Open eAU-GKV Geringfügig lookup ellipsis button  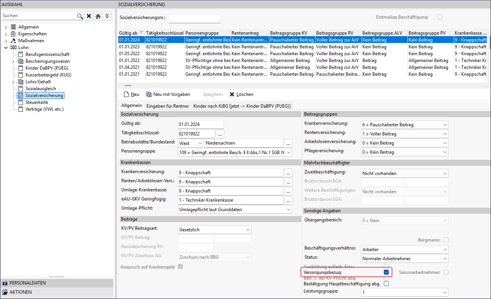click(x=288, y=200)
